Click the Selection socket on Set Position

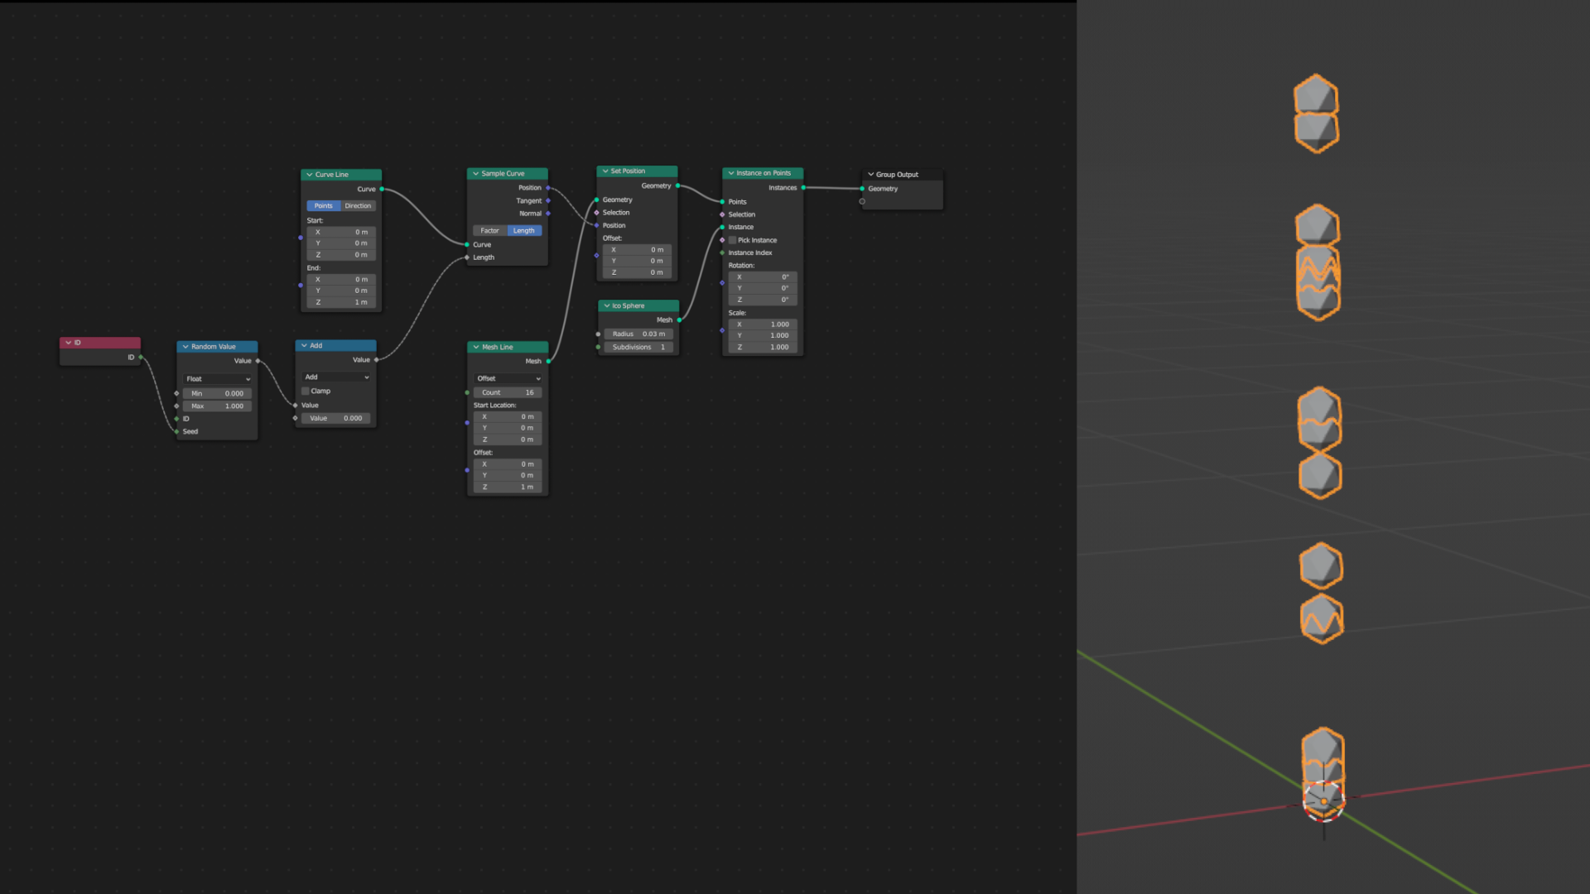[596, 213]
